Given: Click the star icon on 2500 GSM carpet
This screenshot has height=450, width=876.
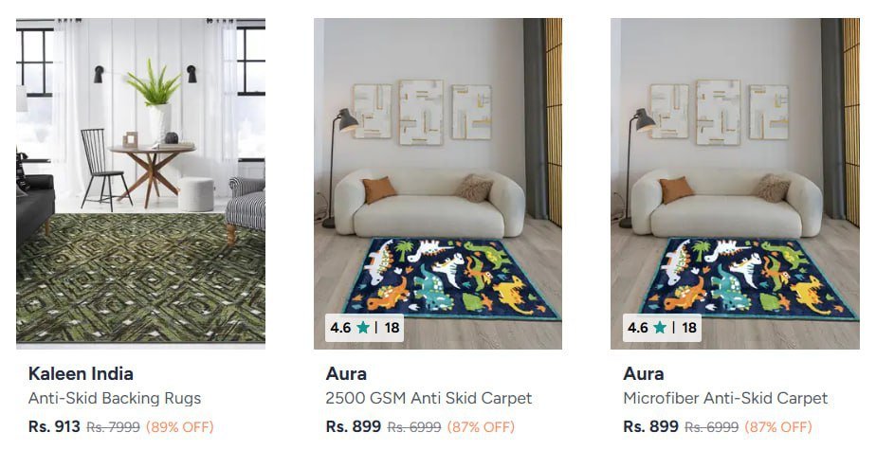Looking at the screenshot, I should tap(363, 328).
